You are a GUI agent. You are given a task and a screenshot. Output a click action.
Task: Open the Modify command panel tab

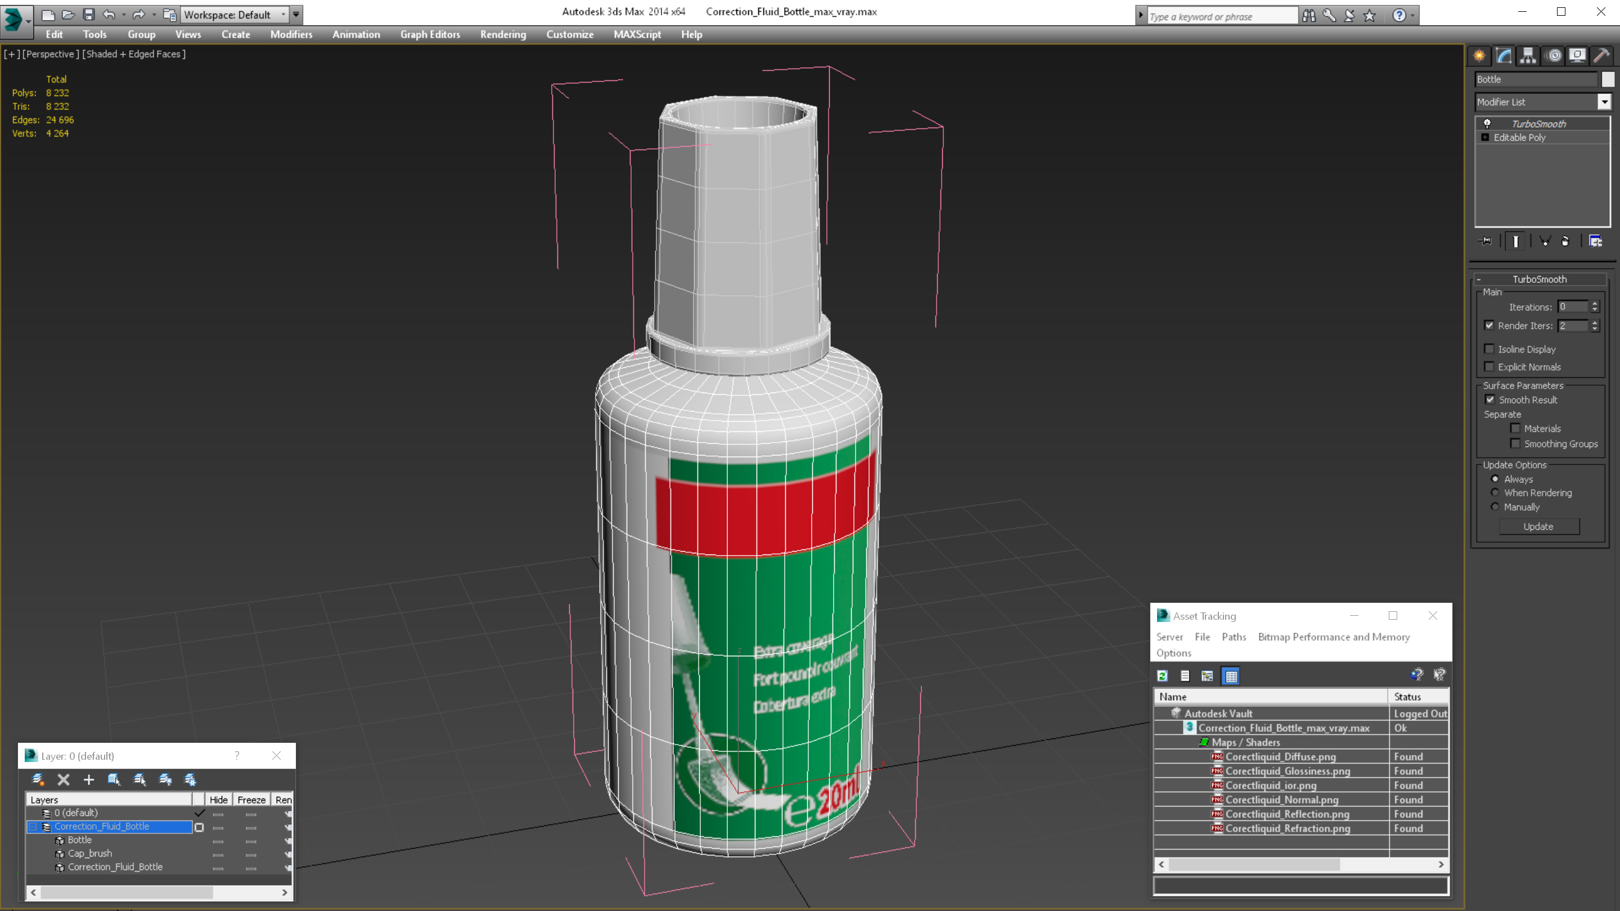(1504, 56)
